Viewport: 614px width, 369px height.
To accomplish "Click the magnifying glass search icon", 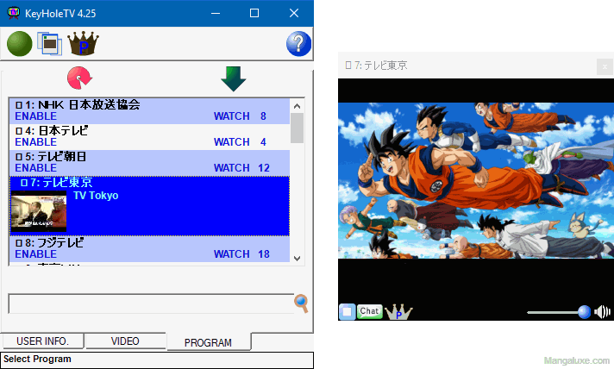I will click(x=301, y=303).
